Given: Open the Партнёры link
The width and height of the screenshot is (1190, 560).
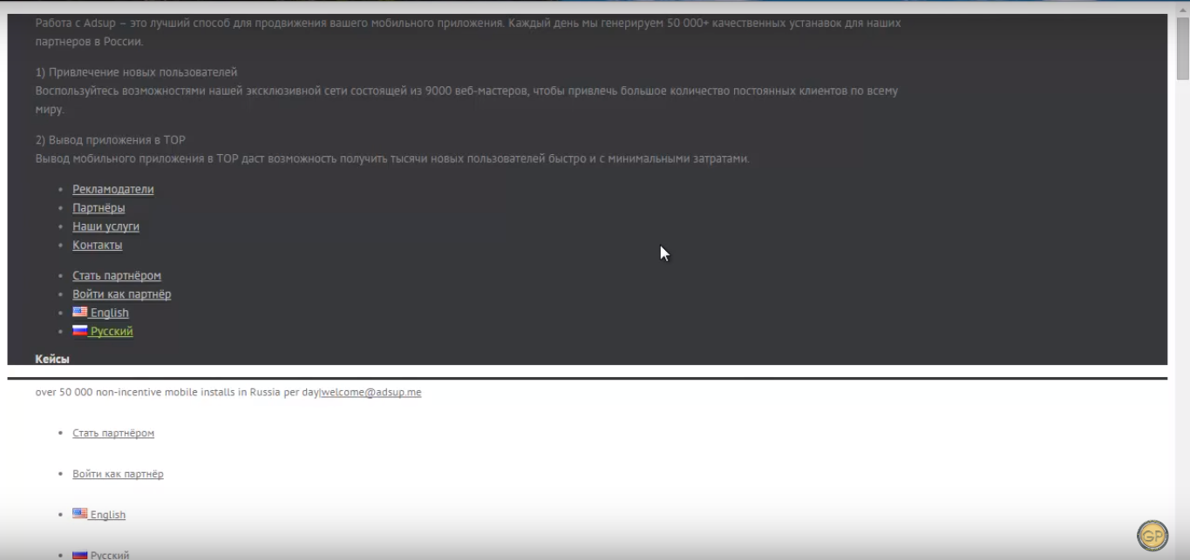Looking at the screenshot, I should point(99,208).
